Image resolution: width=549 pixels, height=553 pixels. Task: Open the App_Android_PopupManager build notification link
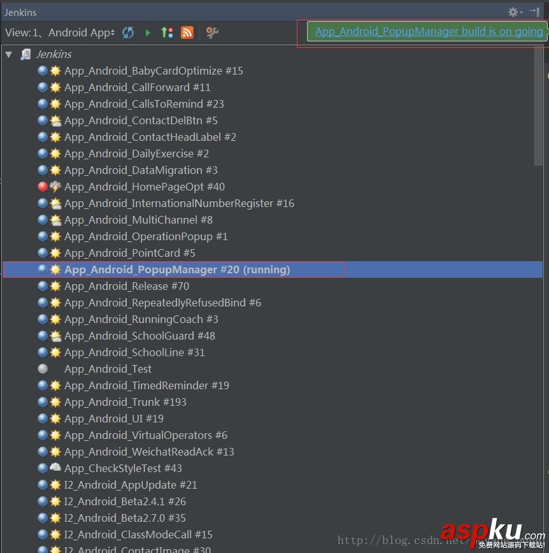pyautogui.click(x=427, y=31)
